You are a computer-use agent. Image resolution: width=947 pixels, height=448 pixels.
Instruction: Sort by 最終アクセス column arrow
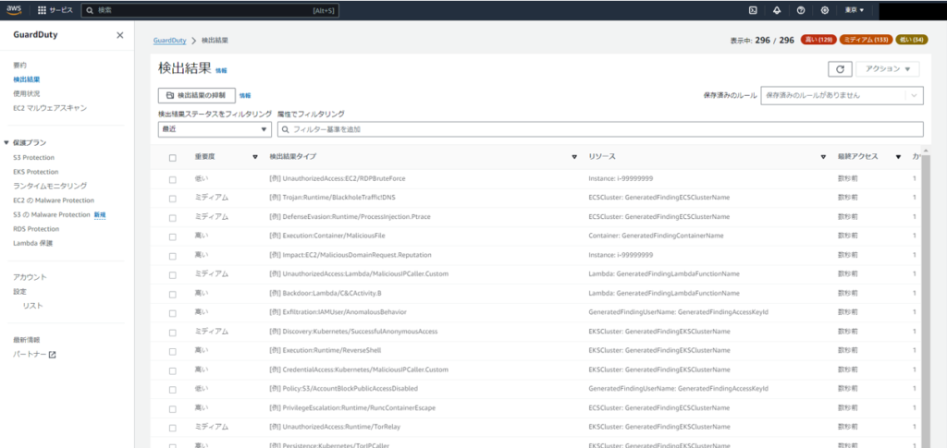point(898,157)
